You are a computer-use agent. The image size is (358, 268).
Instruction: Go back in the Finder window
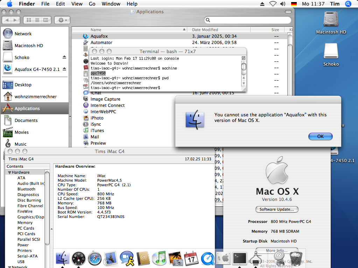(x=7, y=20)
